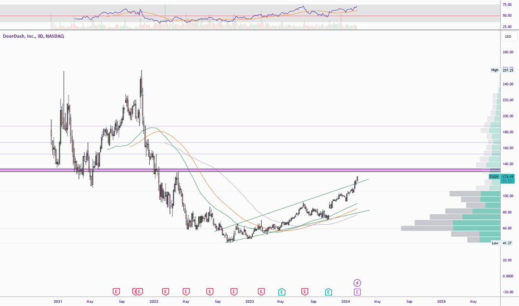Click the 160.00 price axis label

tap(508, 148)
